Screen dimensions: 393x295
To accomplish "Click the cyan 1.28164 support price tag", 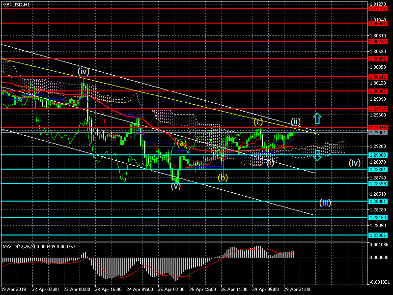I will [x=378, y=218].
